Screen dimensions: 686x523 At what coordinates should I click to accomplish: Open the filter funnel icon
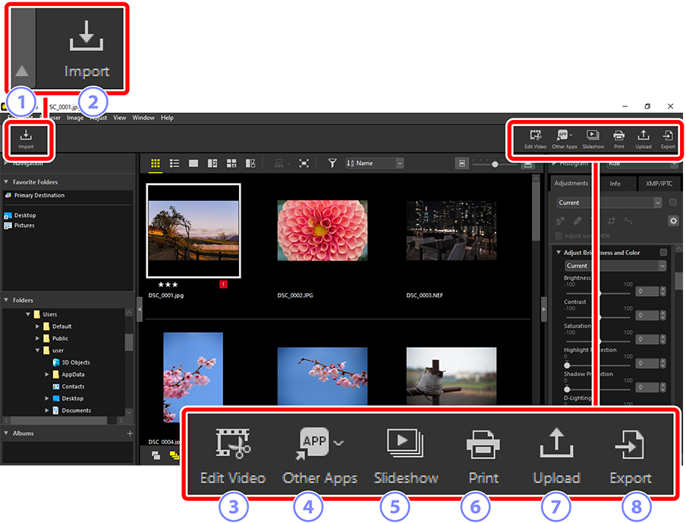coord(332,163)
